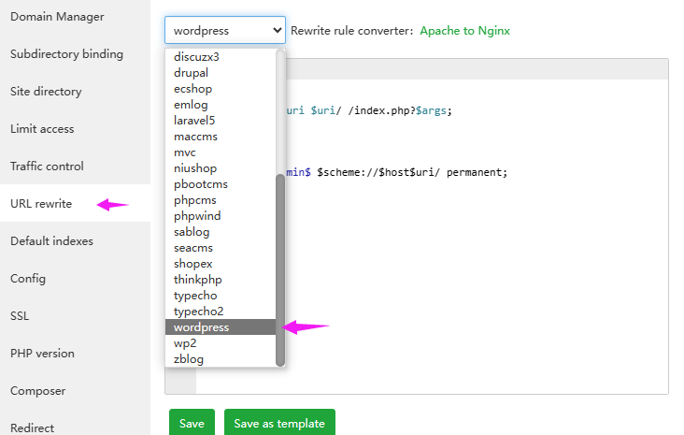
Task: Switch to the Traffic control tab
Action: (47, 167)
